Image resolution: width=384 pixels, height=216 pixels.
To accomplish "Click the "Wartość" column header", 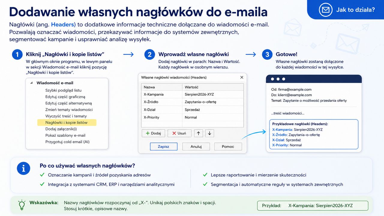I will click(213, 87).
